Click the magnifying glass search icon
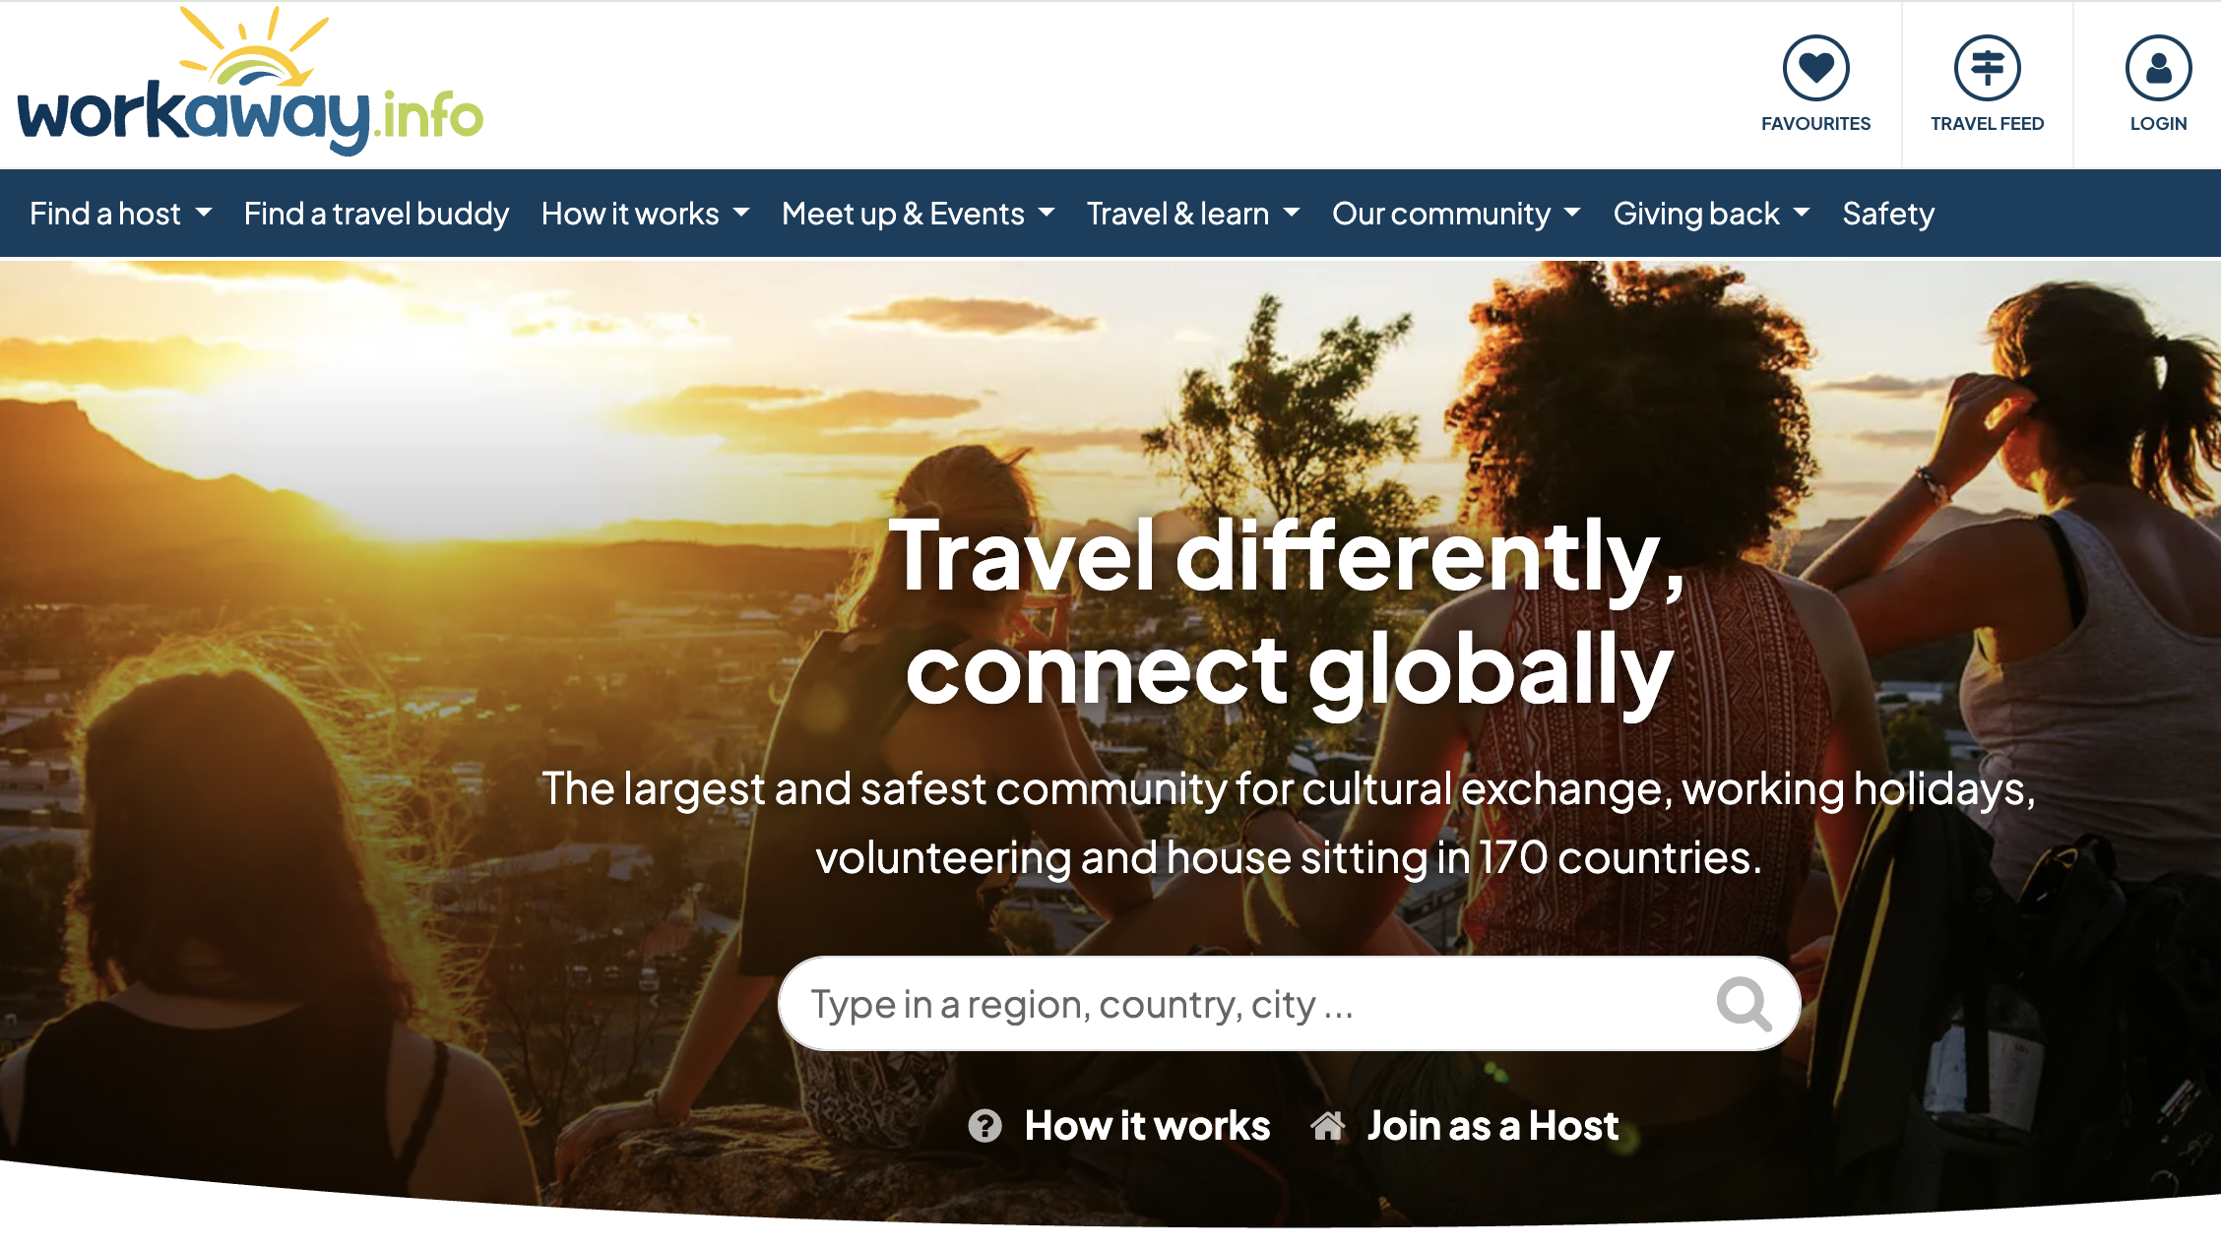This screenshot has width=2221, height=1248. [1744, 1004]
